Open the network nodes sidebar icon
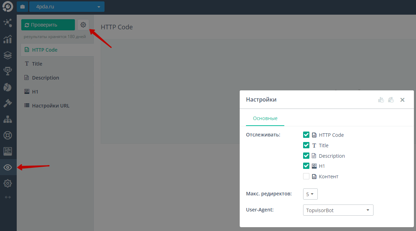 click(x=8, y=23)
